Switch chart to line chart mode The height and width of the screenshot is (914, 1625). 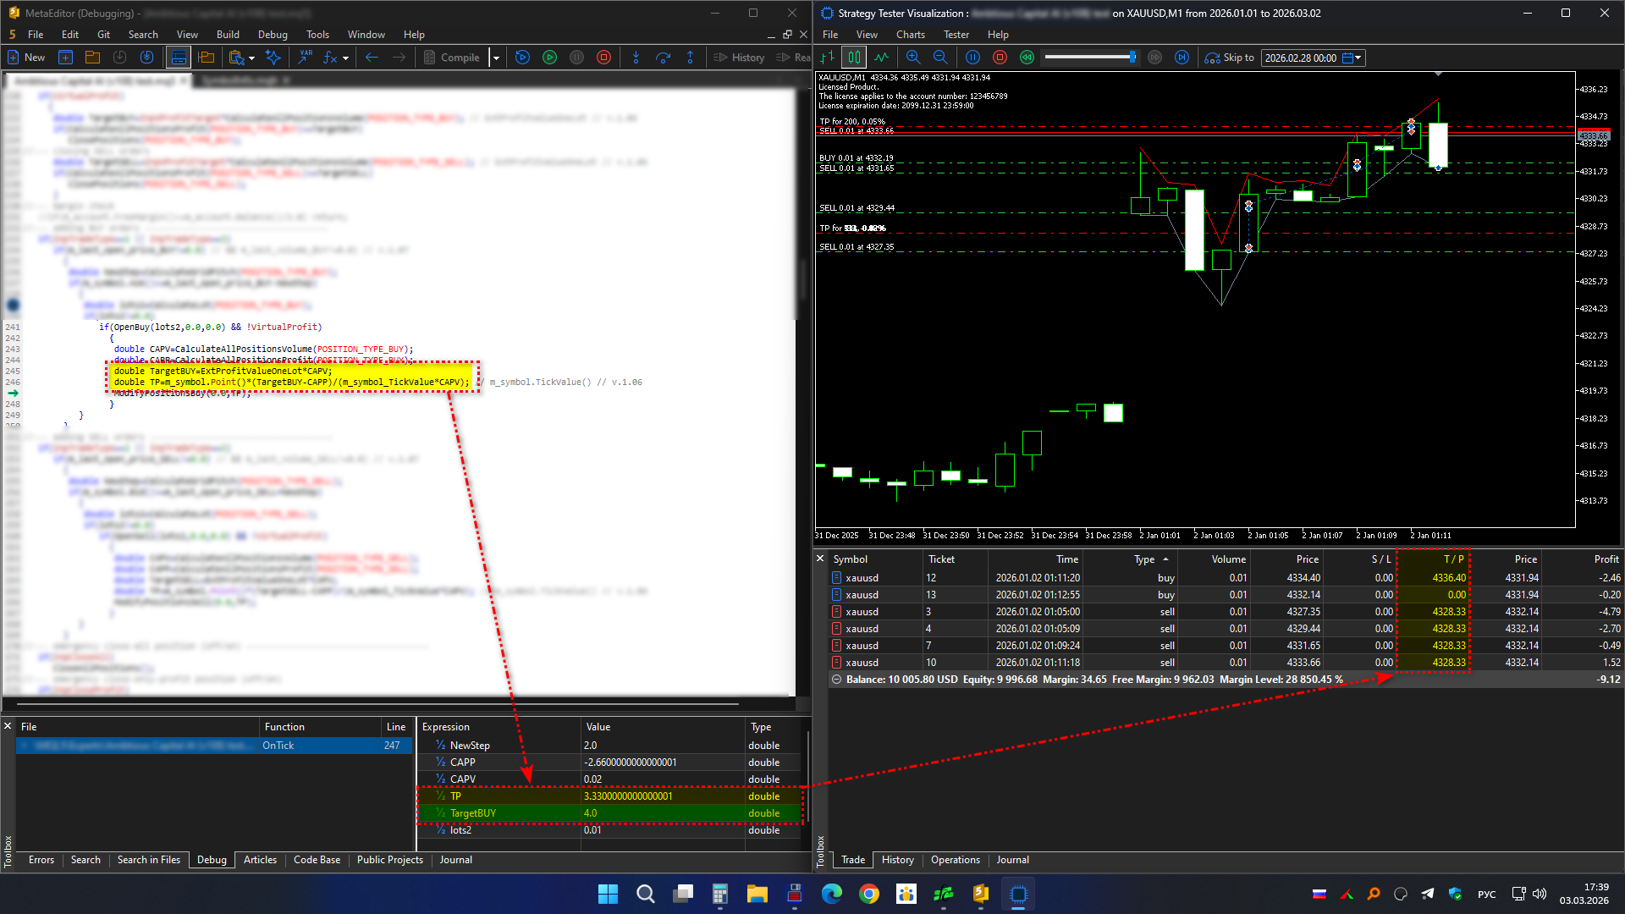pyautogui.click(x=882, y=58)
